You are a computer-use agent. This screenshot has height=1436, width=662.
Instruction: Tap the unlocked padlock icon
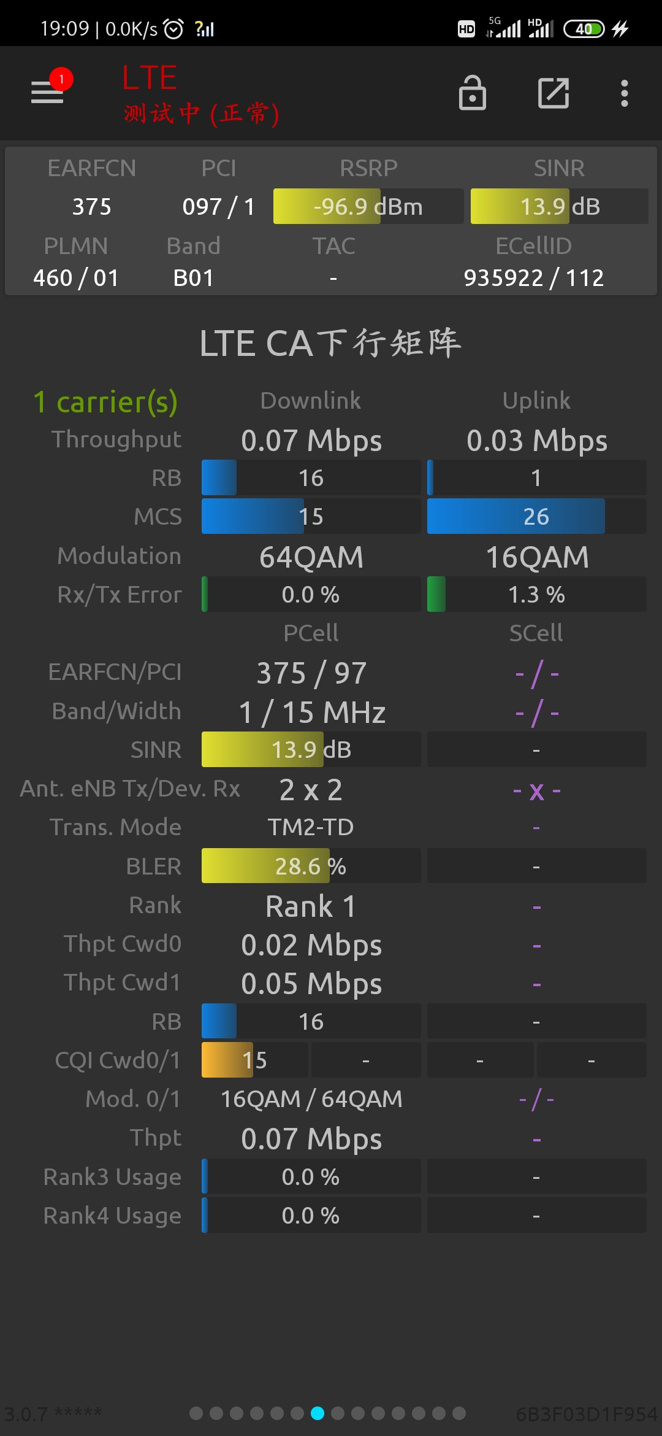472,93
